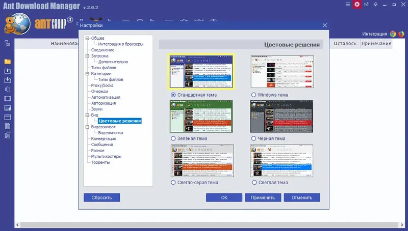
Task: Click the OK button
Action: click(224, 197)
